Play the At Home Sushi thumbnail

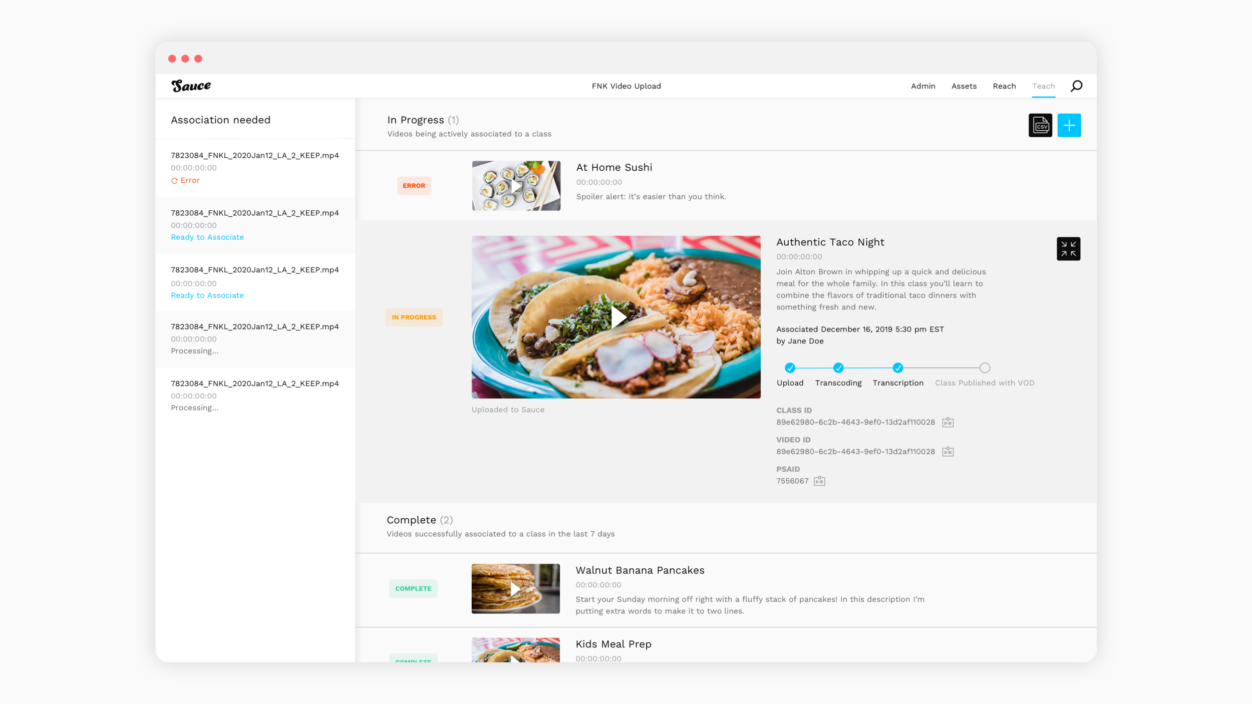(516, 186)
